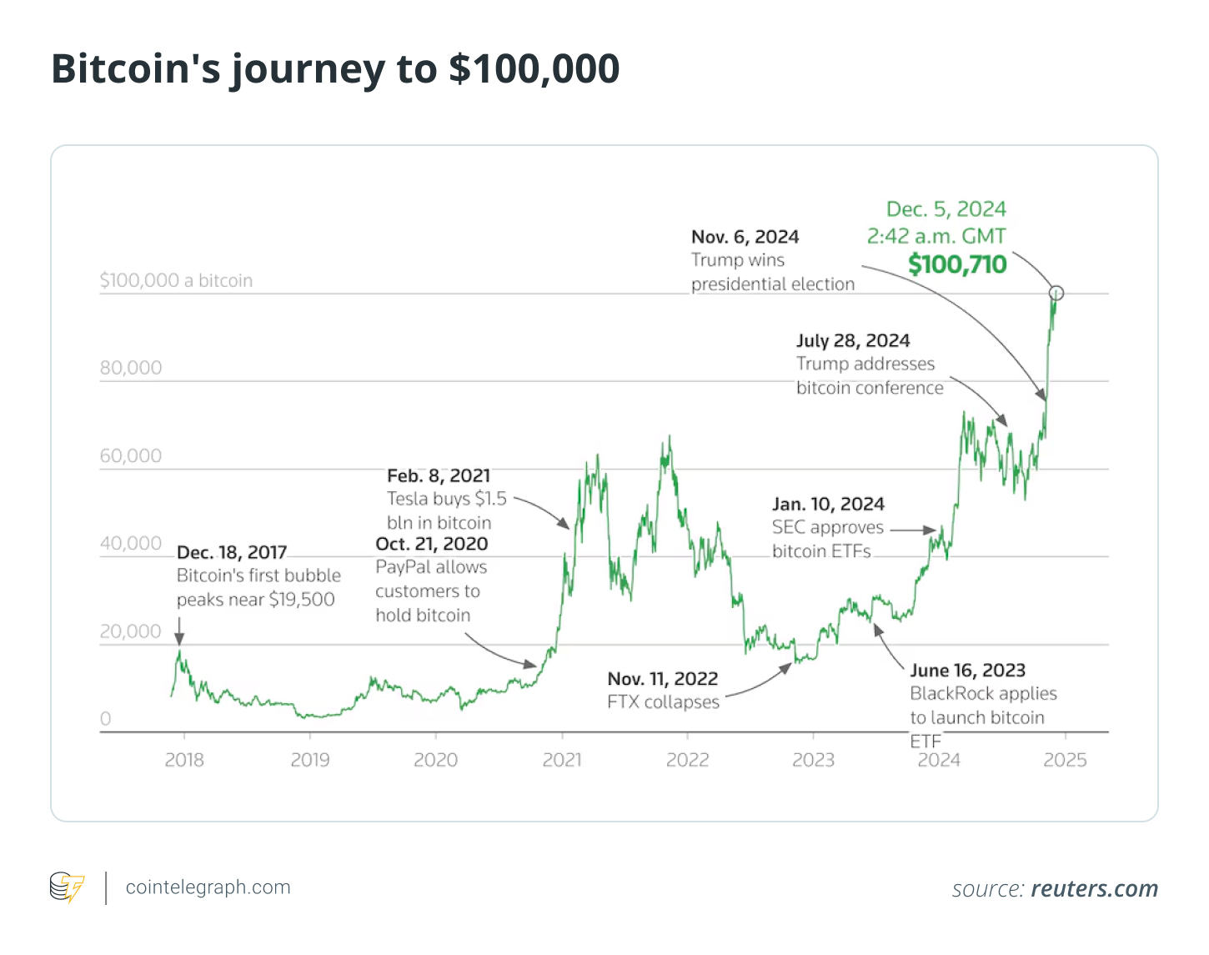Image resolution: width=1209 pixels, height=955 pixels.
Task: Click the 2023 x-axis year label
Action: [x=813, y=760]
